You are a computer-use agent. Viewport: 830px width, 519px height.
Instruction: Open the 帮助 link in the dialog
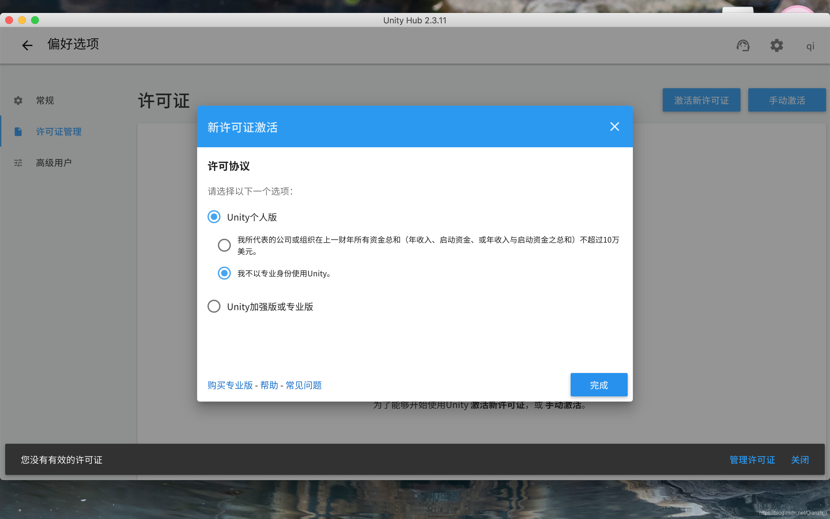pyautogui.click(x=269, y=385)
